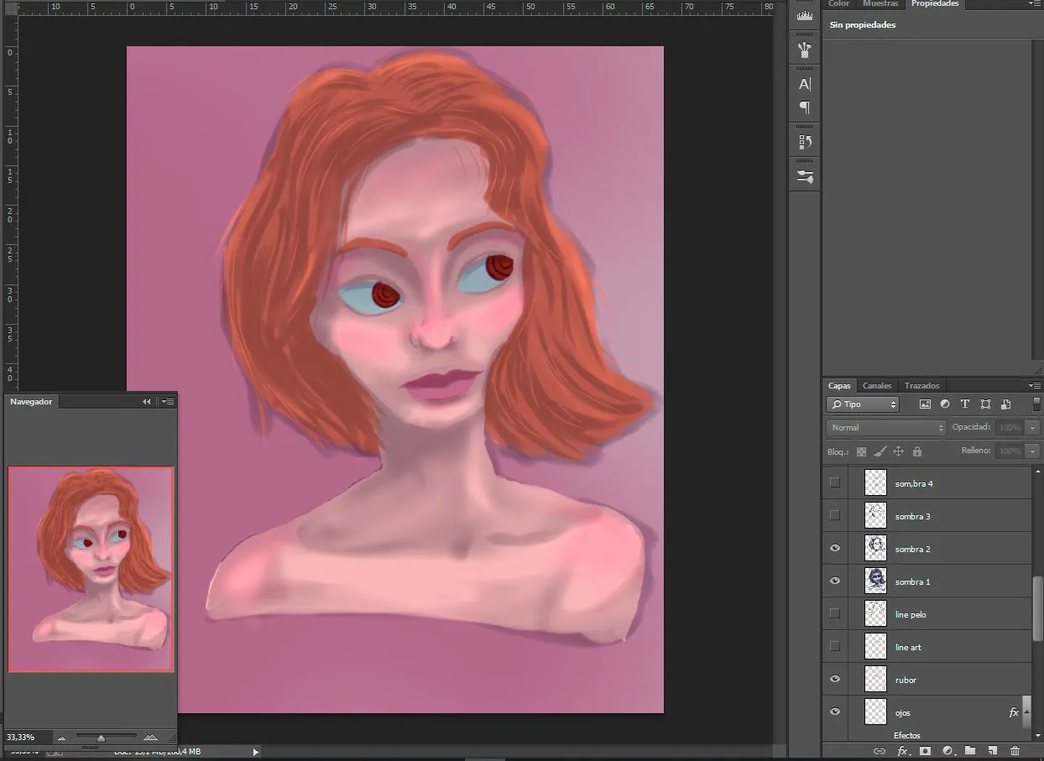Viewport: 1044px width, 761px height.
Task: Collapse the Navegador panel double-arrow icon
Action: point(147,402)
